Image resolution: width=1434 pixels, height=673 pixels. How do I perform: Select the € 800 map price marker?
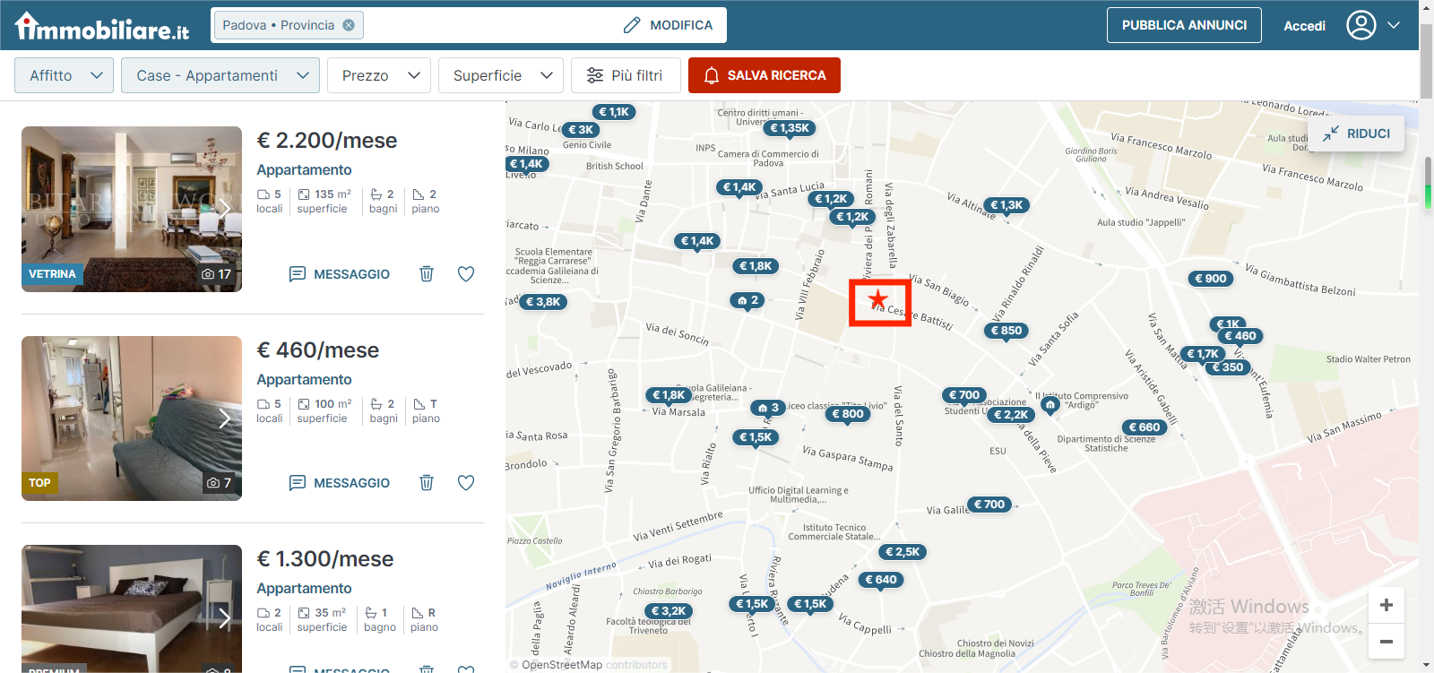click(x=848, y=414)
